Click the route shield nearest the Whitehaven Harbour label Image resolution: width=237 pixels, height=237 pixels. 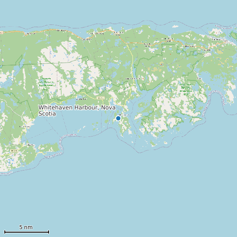pos(101,98)
